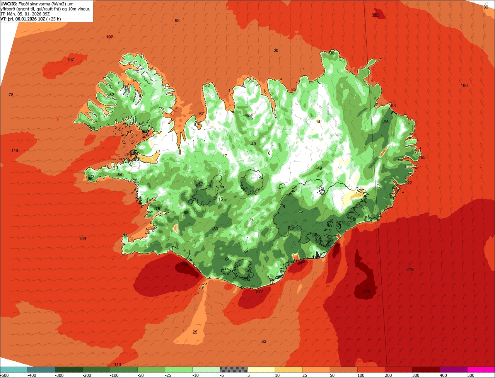Screen dimensions: 495x378
Task: Click the map value 98 at the top
Action: (177, 20)
